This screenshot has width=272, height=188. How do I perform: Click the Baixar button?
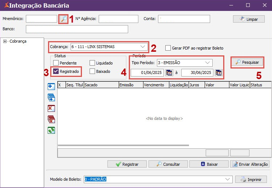pos(209,164)
